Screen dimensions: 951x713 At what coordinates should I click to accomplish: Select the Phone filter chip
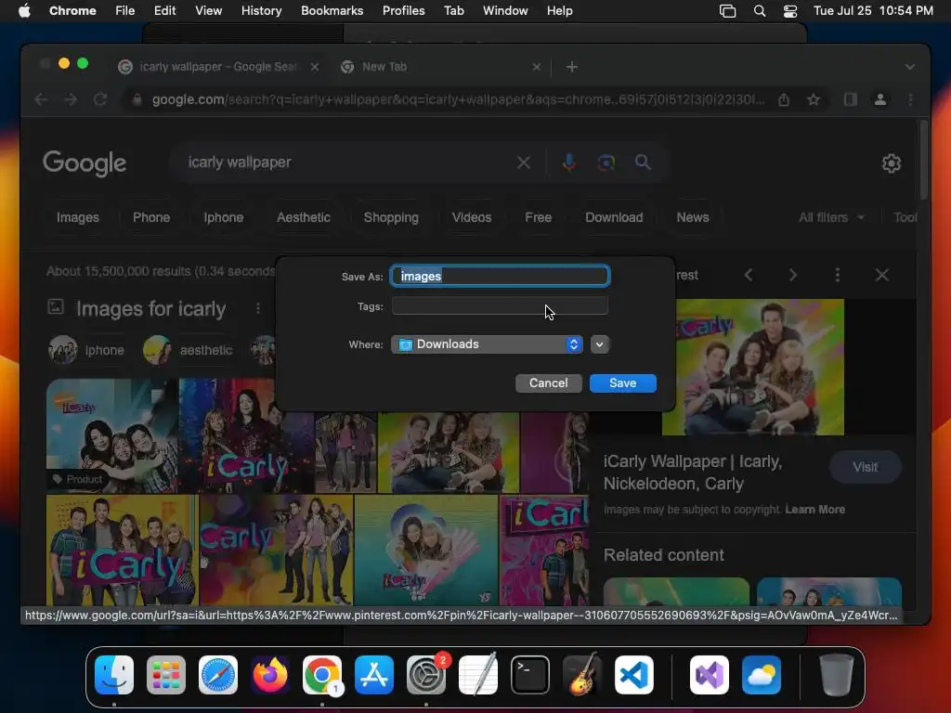click(x=151, y=217)
